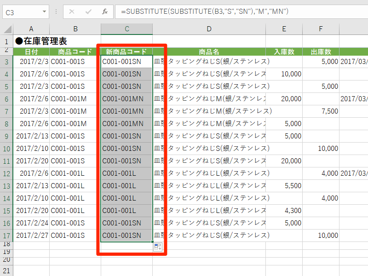This screenshot has width=368, height=276.
Task: Click the title cell 在庫管理表
Action: pyautogui.click(x=41, y=41)
